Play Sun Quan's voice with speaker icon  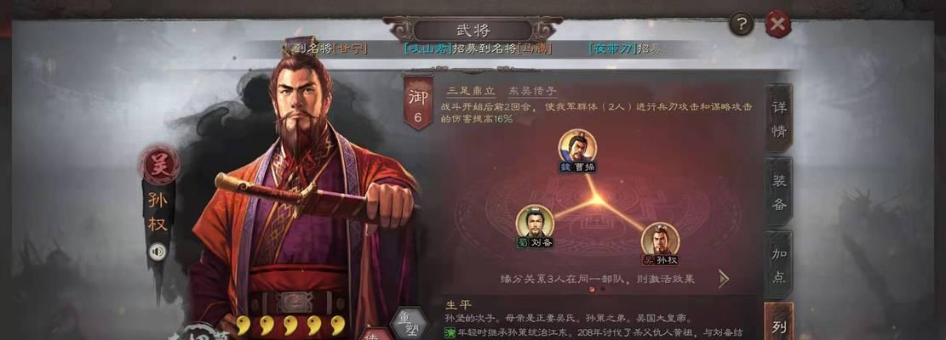(x=158, y=251)
